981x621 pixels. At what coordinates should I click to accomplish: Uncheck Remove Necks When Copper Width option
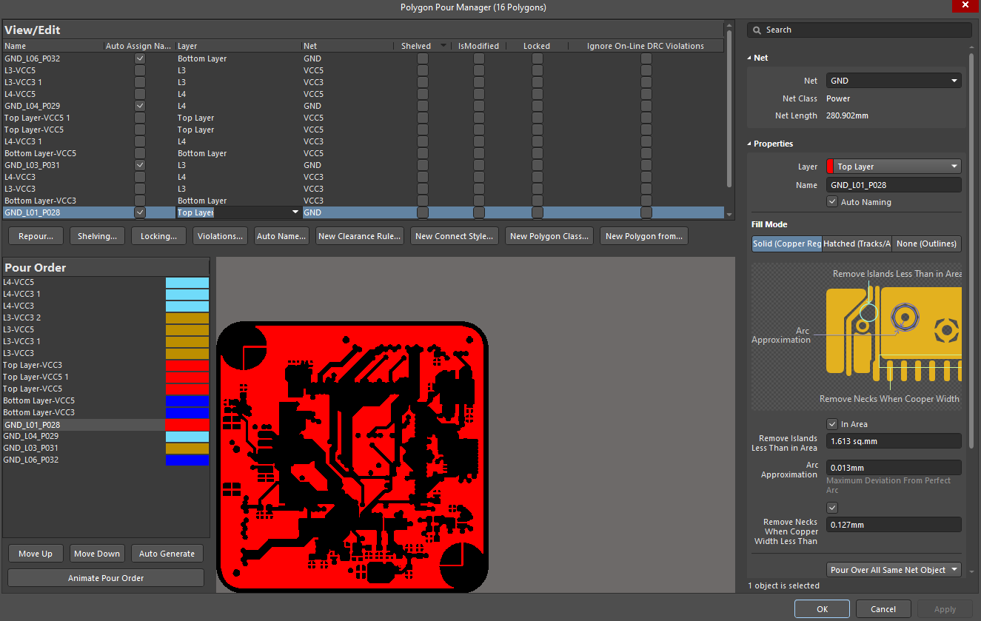coord(831,507)
